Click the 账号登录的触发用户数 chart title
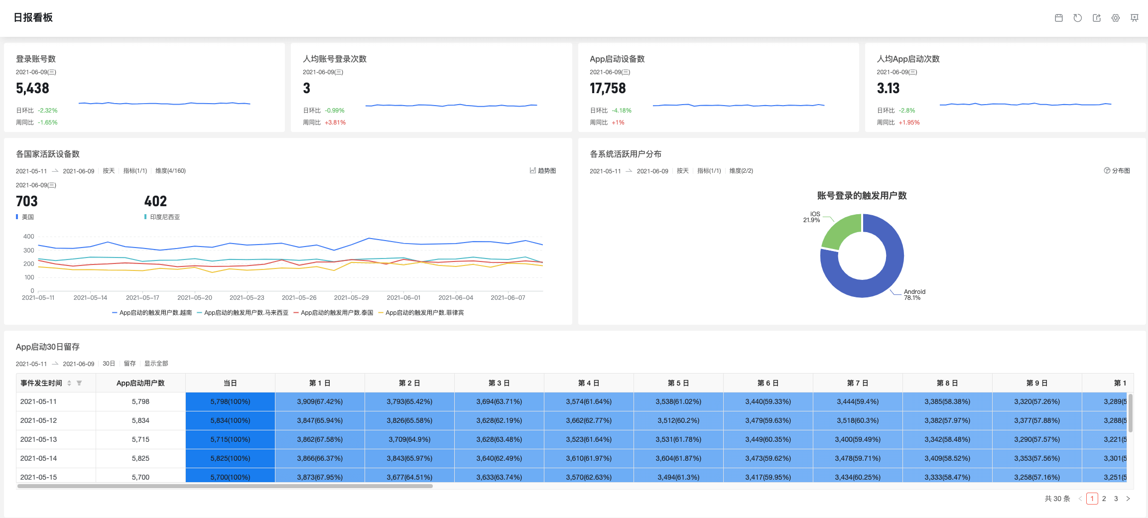1148x518 pixels. (862, 196)
